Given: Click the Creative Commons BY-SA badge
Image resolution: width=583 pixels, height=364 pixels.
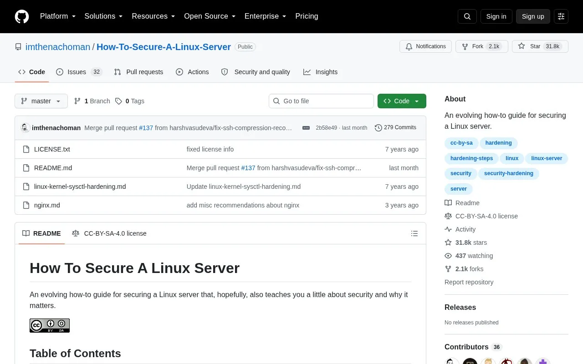Looking at the screenshot, I should [50, 325].
